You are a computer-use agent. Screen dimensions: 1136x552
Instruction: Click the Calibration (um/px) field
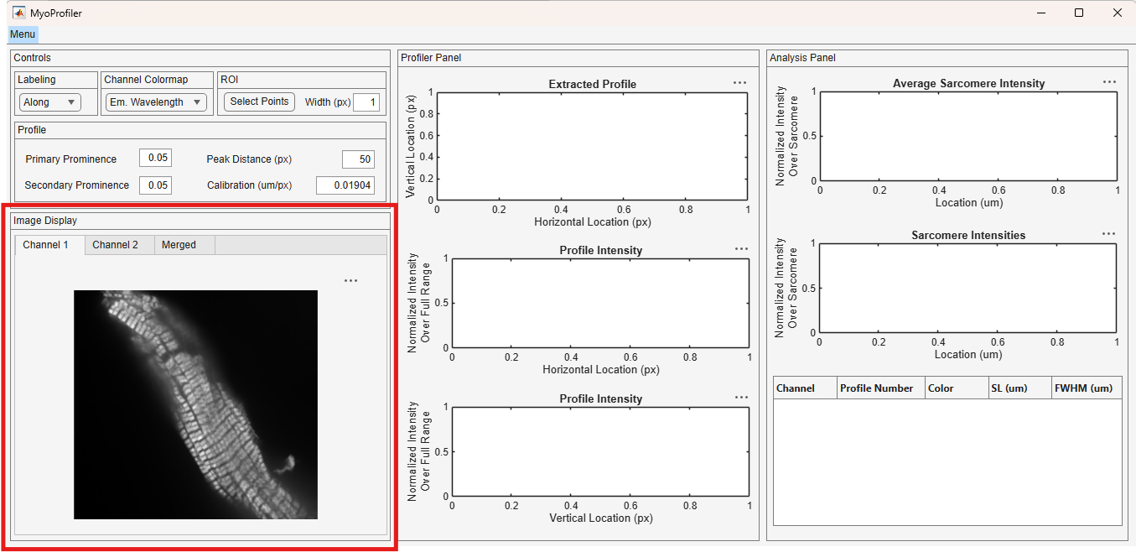tap(345, 185)
